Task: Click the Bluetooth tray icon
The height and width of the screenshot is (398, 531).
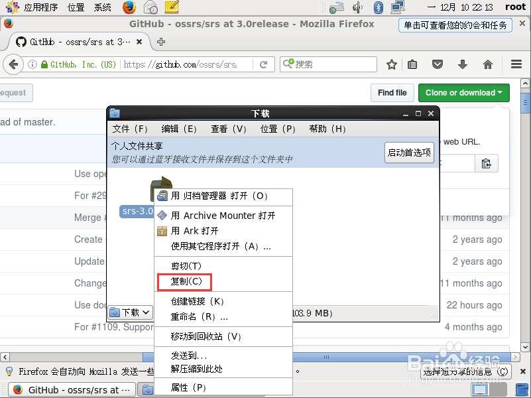Action: coord(378,7)
